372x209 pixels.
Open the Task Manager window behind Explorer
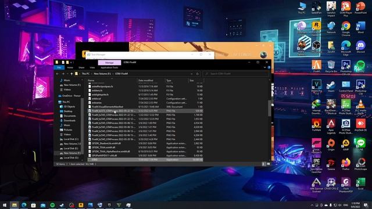coord(150,55)
